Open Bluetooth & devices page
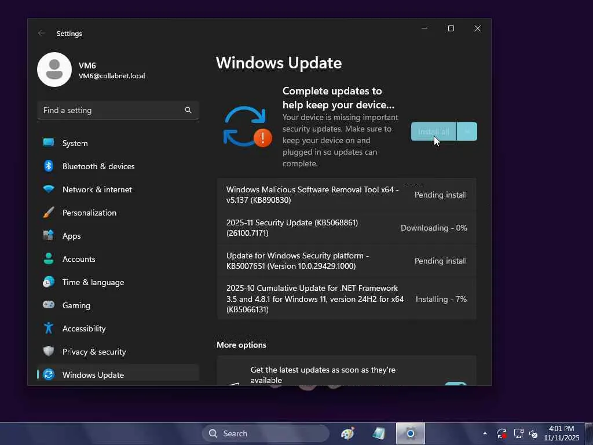 click(118, 166)
